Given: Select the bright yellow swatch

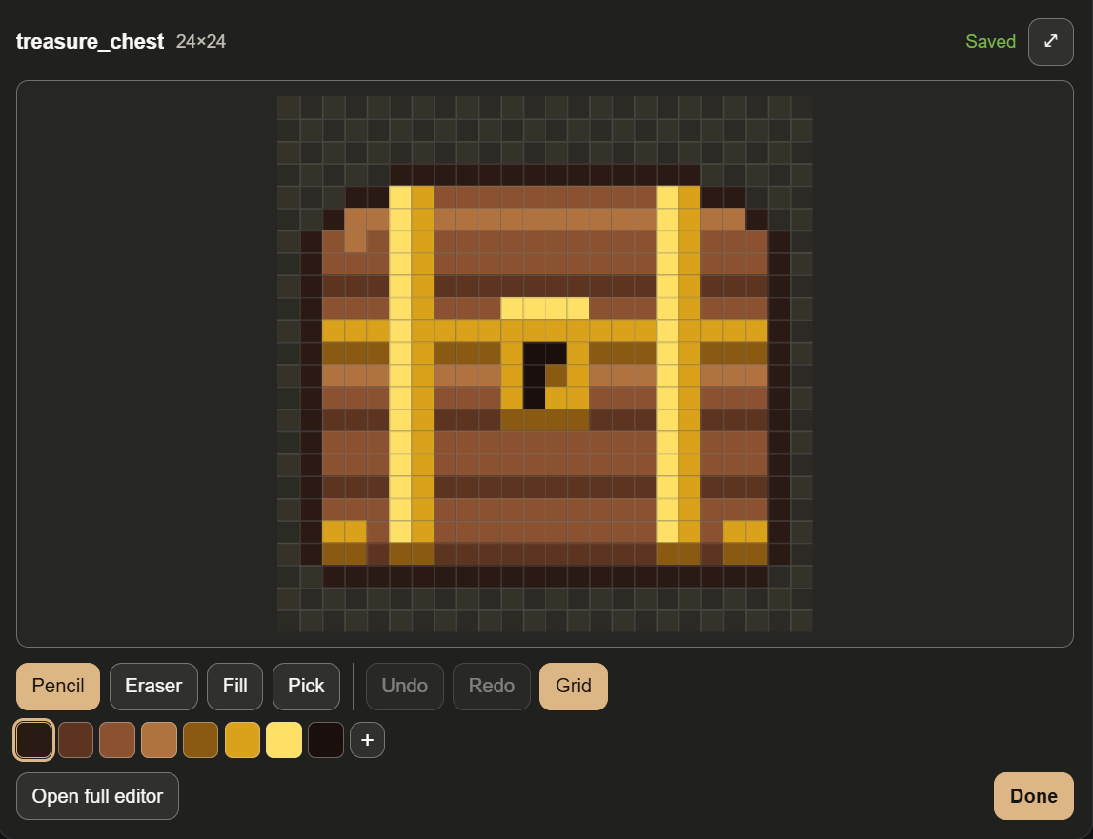Looking at the screenshot, I should point(284,740).
